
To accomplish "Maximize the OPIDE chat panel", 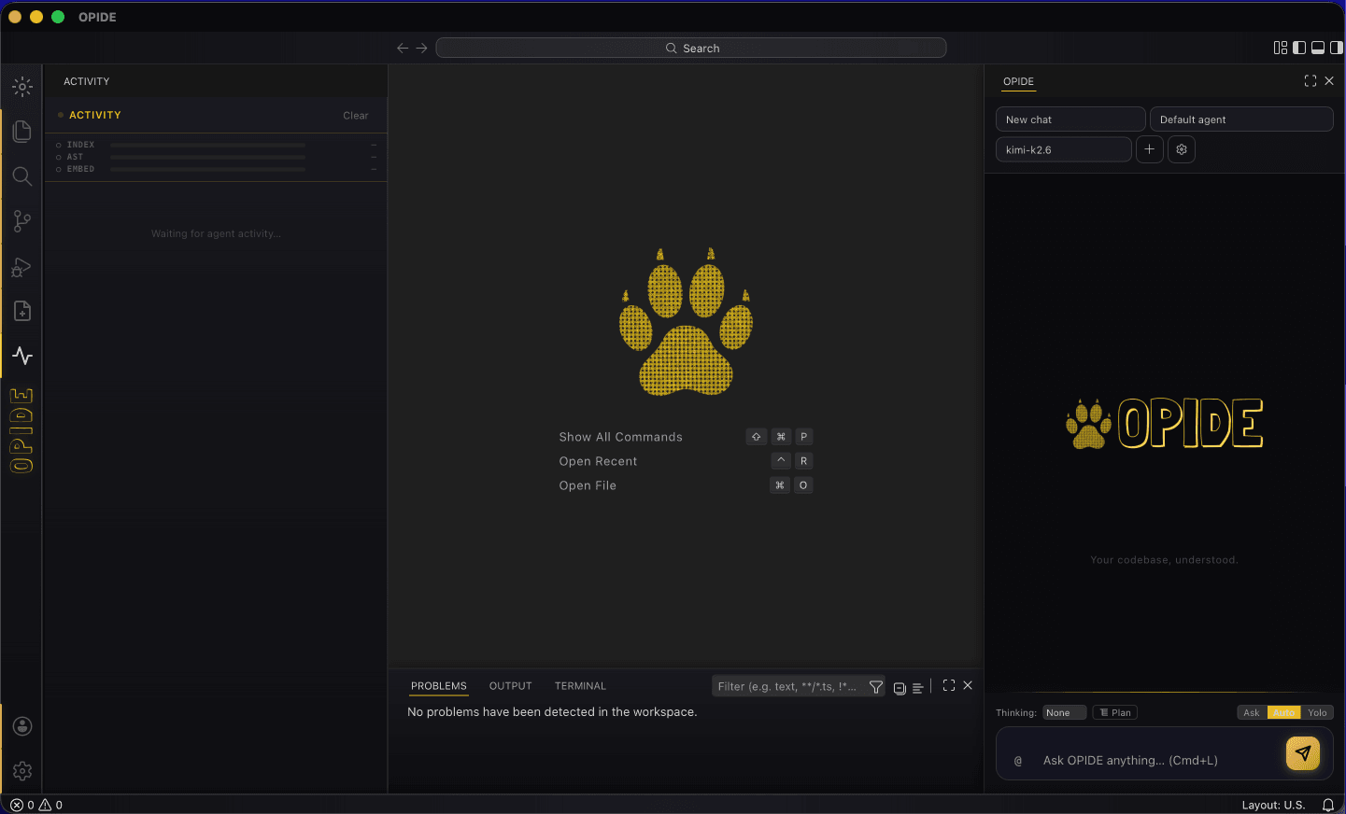I will pyautogui.click(x=1311, y=81).
